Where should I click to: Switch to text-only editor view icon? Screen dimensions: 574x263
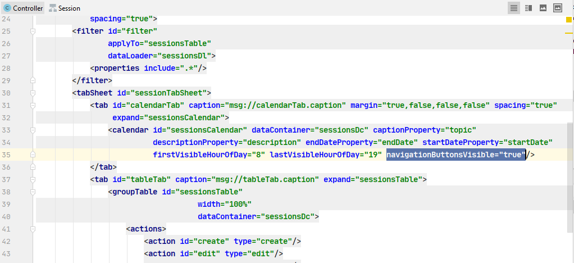tap(514, 8)
